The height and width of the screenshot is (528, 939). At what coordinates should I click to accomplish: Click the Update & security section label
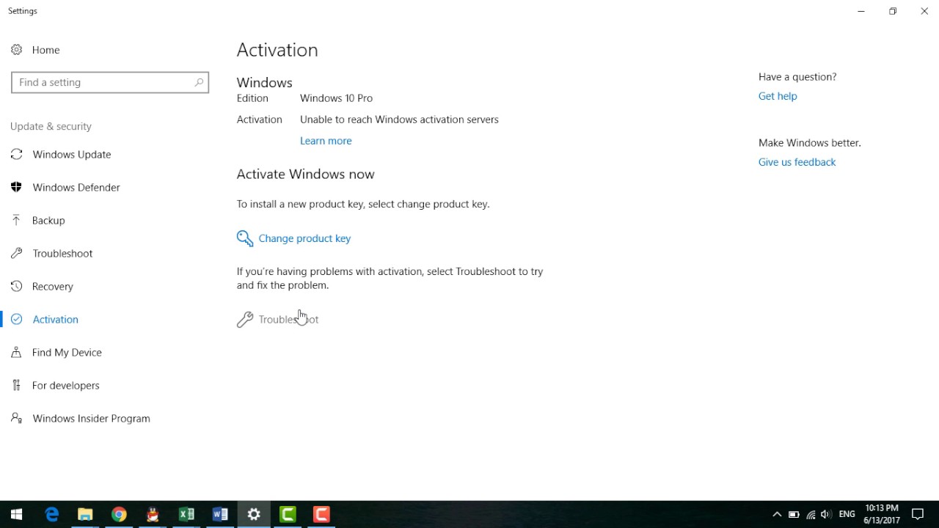point(51,126)
